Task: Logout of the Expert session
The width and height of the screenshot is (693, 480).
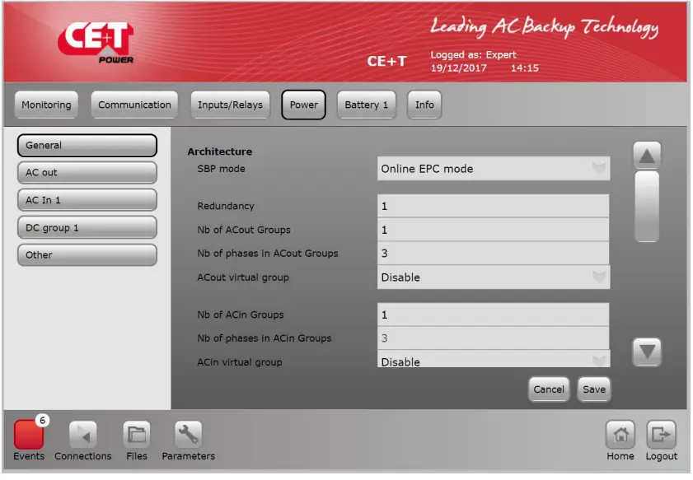Action: coord(663,439)
